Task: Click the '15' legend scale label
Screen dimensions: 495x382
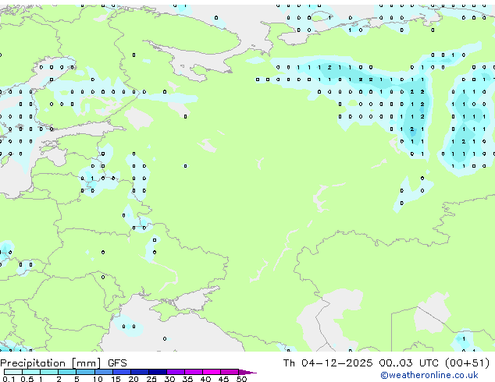Action: click(116, 379)
